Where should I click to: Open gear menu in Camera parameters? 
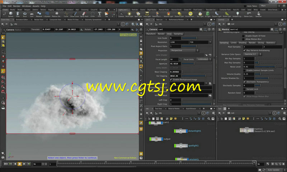201,29
